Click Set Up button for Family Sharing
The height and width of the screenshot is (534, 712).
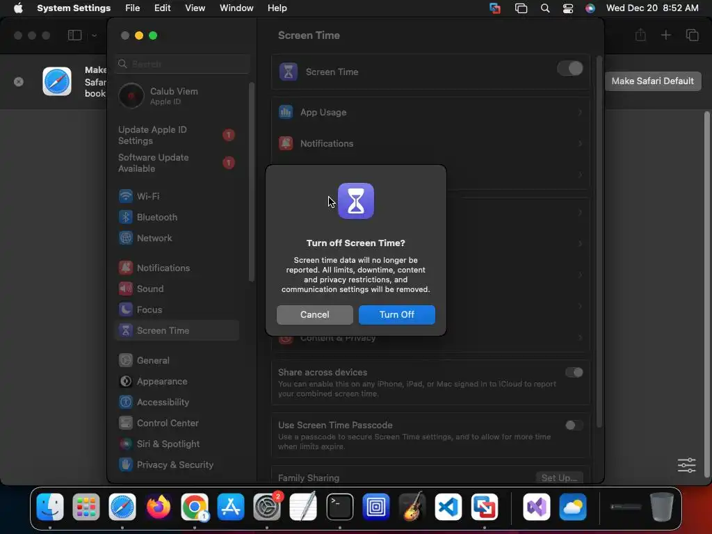(x=559, y=478)
